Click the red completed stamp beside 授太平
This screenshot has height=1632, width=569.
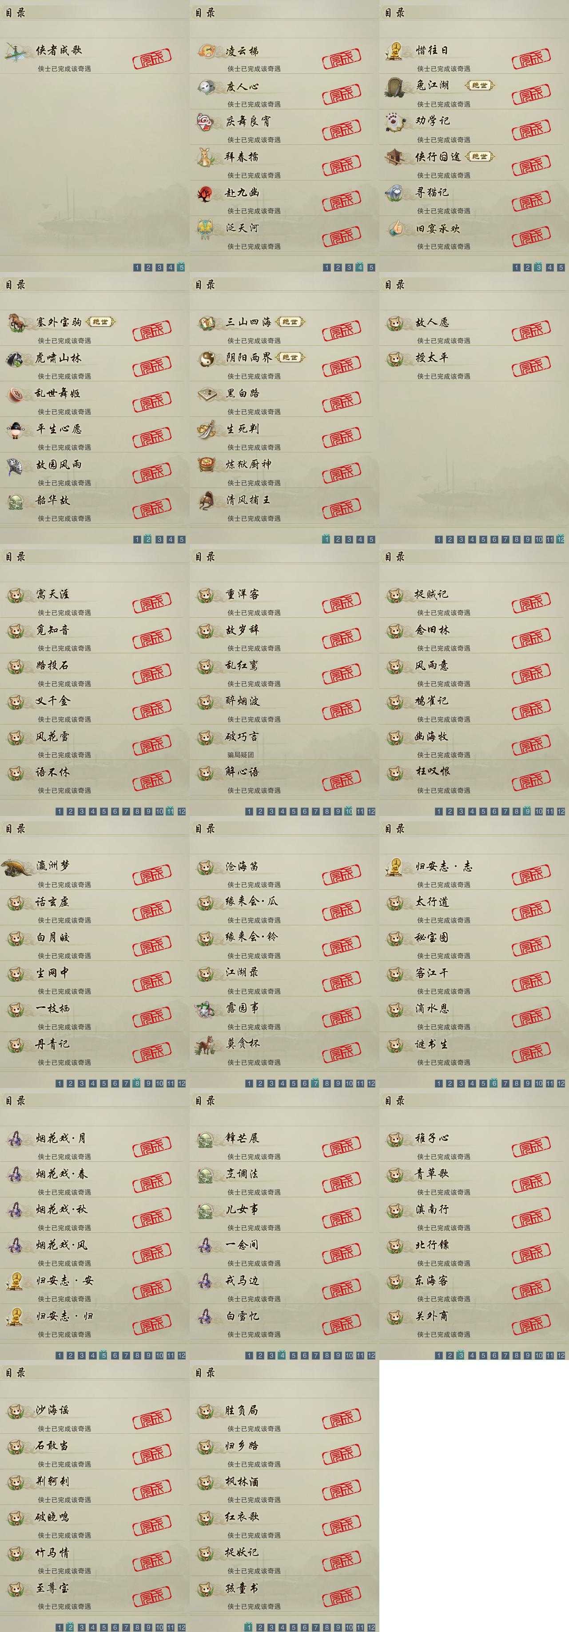[x=532, y=368]
